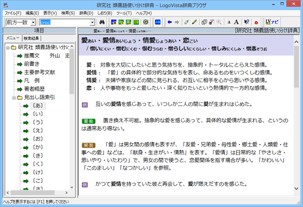Select index entry 〔く〕
The height and width of the screenshot is (207, 303).
coord(37,164)
